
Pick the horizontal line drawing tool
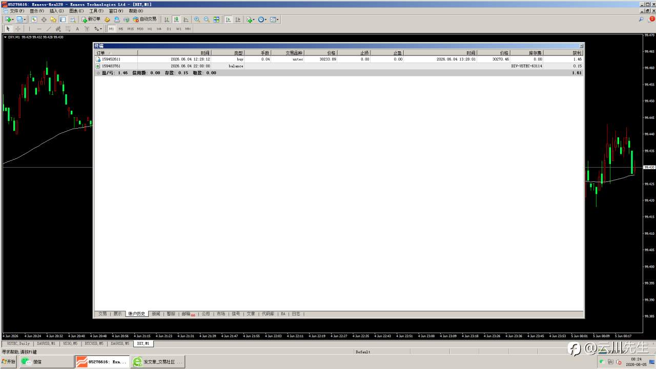(x=39, y=29)
